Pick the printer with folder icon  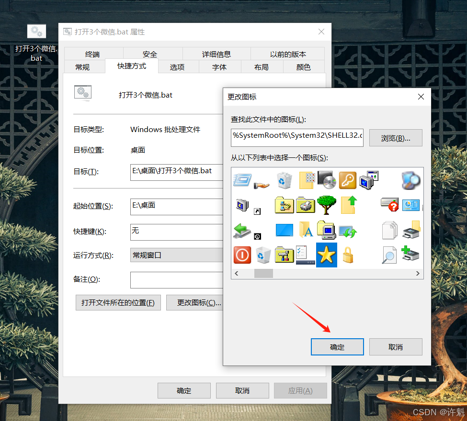tap(411, 230)
